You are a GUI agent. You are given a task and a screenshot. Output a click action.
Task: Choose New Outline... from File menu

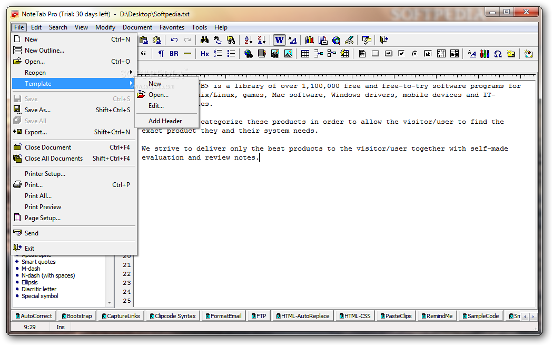[x=74, y=51]
